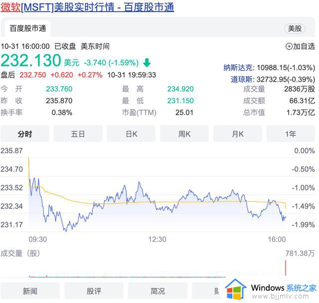Click the current price 232.130
The image size is (319, 303).
[x=31, y=61]
